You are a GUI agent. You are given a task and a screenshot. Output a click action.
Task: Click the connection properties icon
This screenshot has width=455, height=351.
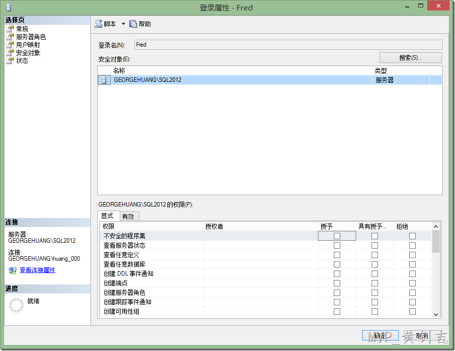click(12, 270)
